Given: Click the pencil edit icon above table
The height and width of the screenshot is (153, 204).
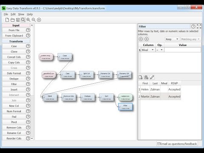Looking at the screenshot, I should click(152, 77).
